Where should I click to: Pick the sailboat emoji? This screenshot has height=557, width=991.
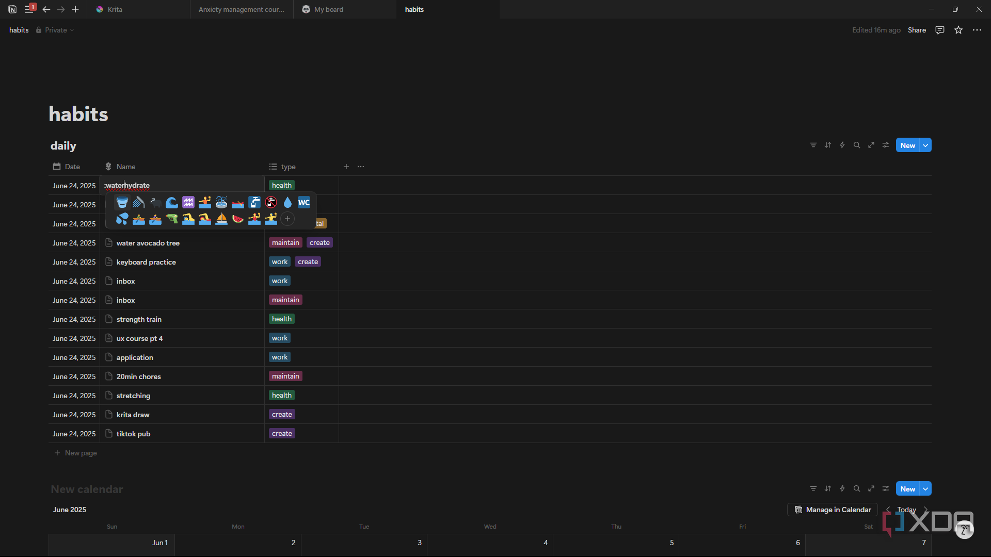[x=221, y=219]
